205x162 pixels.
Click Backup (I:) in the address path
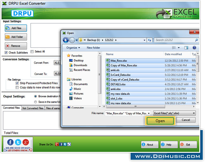(x=93, y=40)
